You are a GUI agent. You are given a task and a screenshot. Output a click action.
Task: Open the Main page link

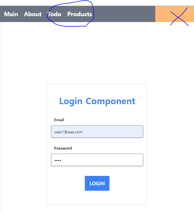pos(11,14)
